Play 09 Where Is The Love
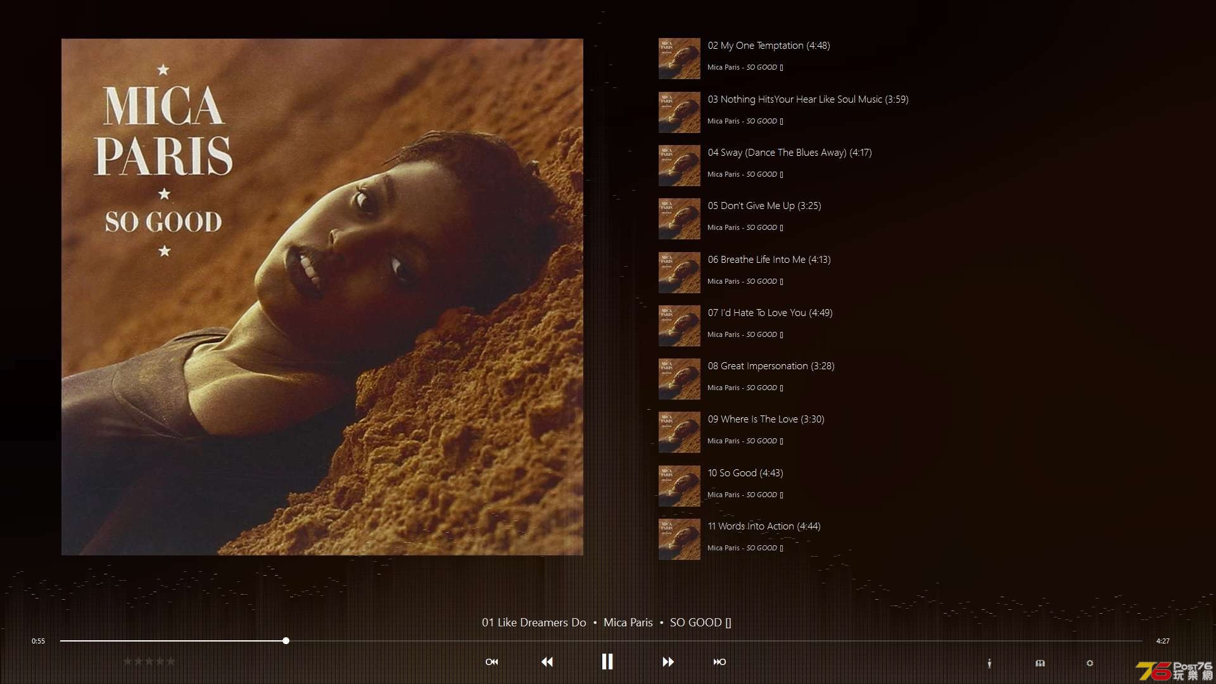Image resolution: width=1216 pixels, height=684 pixels. (x=766, y=419)
